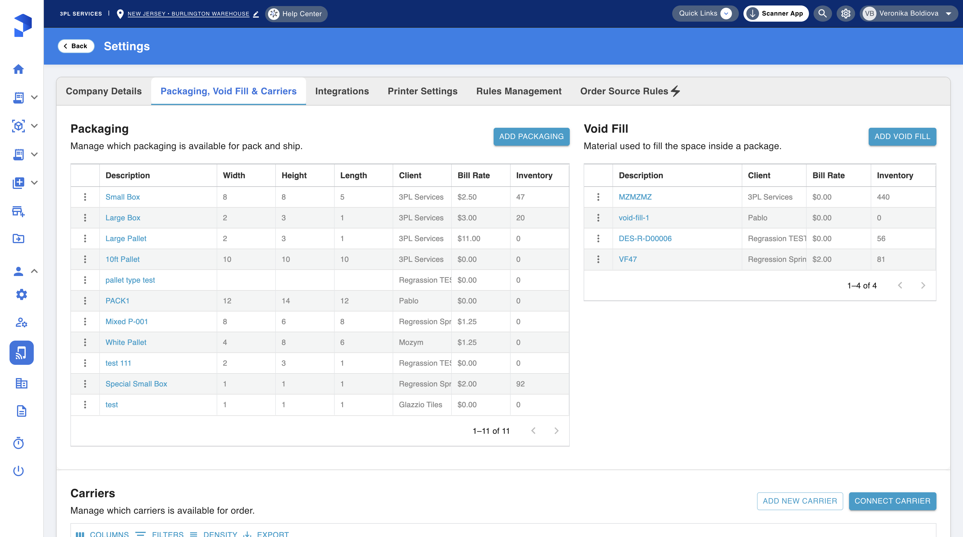The height and width of the screenshot is (537, 963).
Task: Click the gear settings icon in top bar
Action: [846, 14]
